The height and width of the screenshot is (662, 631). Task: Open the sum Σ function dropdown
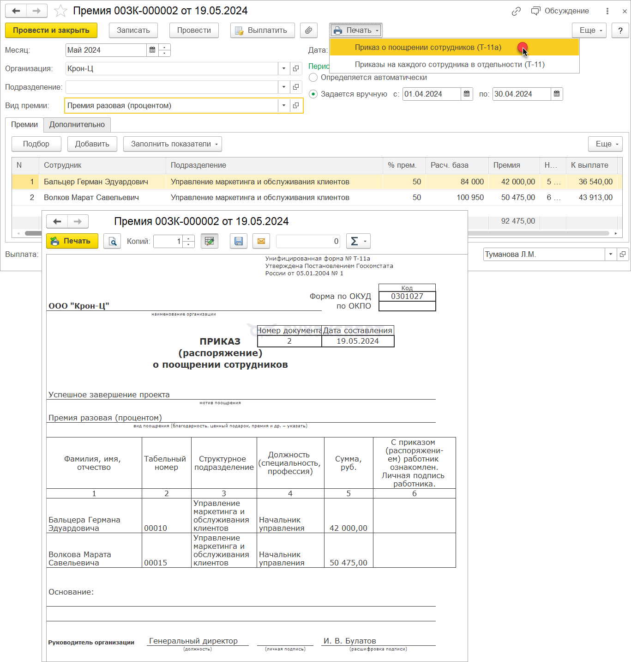(x=358, y=241)
